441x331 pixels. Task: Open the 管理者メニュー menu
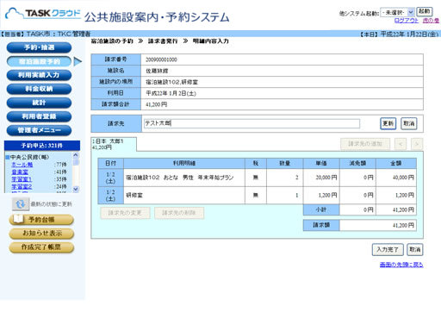click(39, 130)
